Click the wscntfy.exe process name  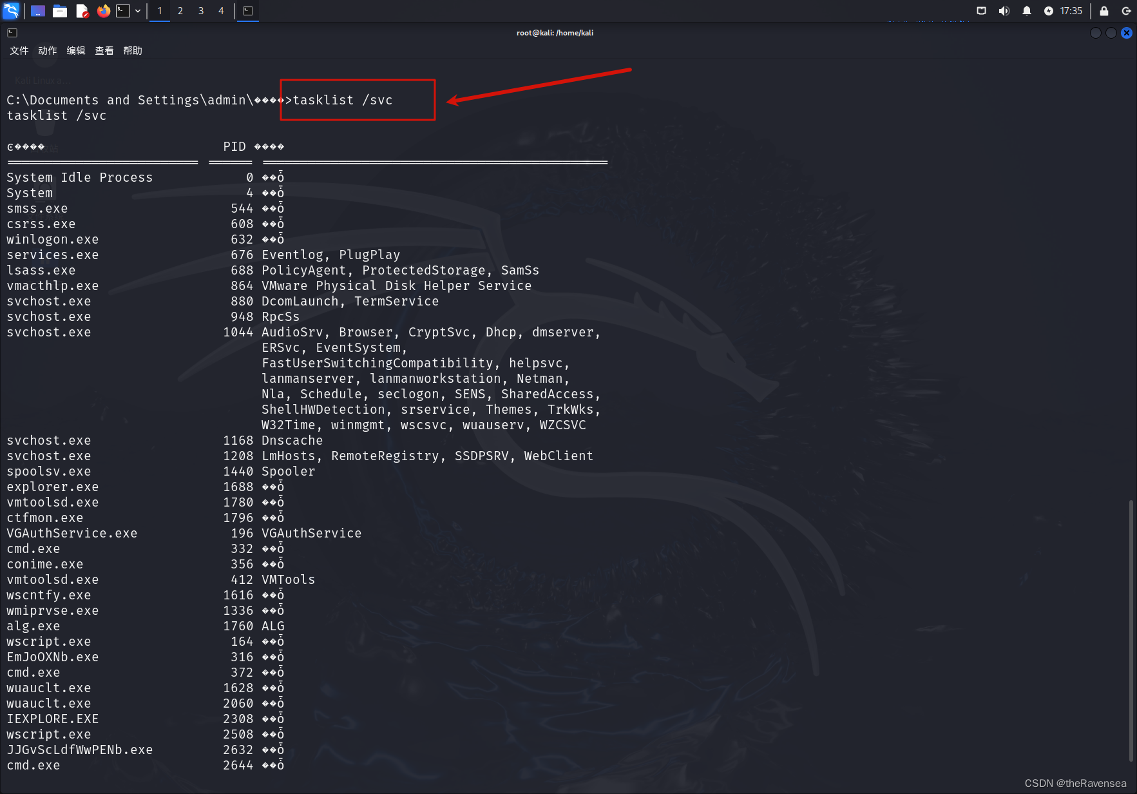(x=49, y=595)
